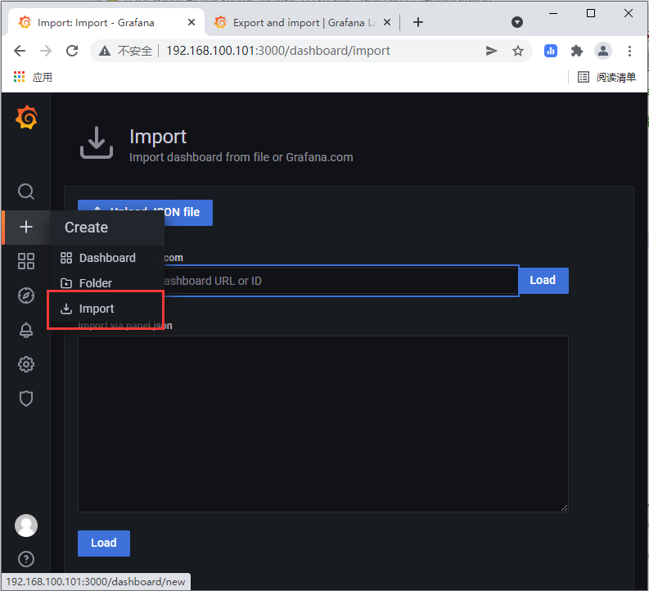Click the not secure warning icon
Image resolution: width=649 pixels, height=591 pixels.
[104, 51]
